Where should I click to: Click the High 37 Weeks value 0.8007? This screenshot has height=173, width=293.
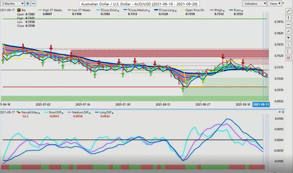[47, 14]
